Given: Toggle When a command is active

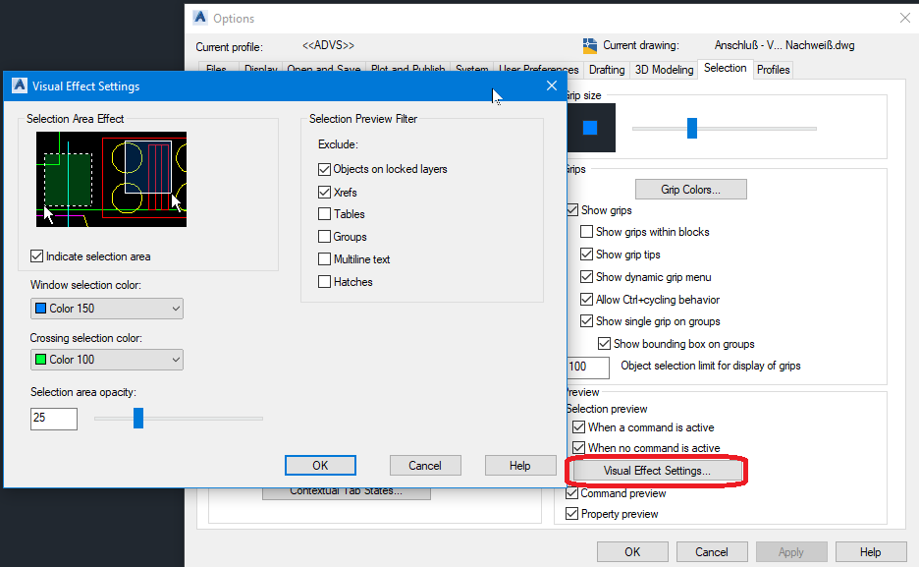Looking at the screenshot, I should [578, 427].
